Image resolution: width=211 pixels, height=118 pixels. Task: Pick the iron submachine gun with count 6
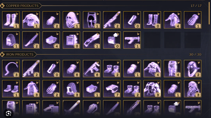92,69
